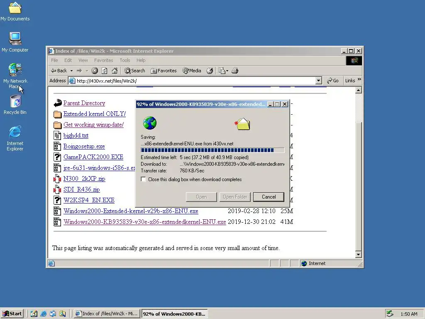
Task: Download GamePACK2000.EXE link
Action: [93, 157]
